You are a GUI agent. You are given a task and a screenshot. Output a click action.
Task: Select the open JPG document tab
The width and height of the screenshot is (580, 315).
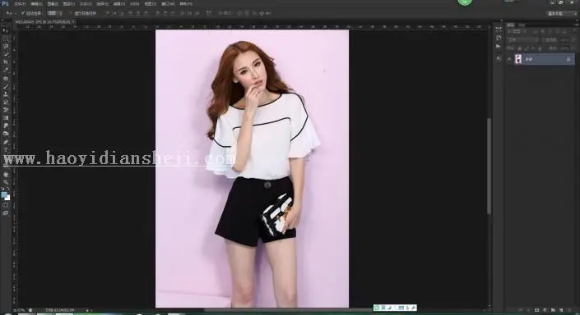pos(44,22)
